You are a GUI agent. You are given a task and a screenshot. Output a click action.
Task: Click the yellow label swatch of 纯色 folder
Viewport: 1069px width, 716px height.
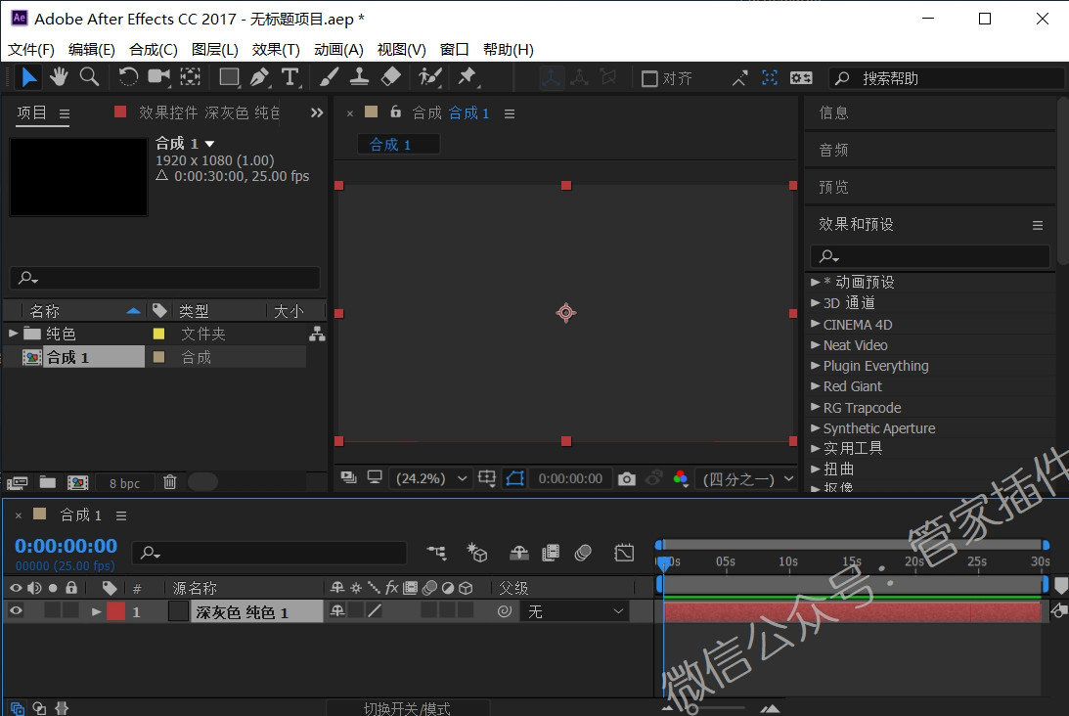click(x=158, y=334)
